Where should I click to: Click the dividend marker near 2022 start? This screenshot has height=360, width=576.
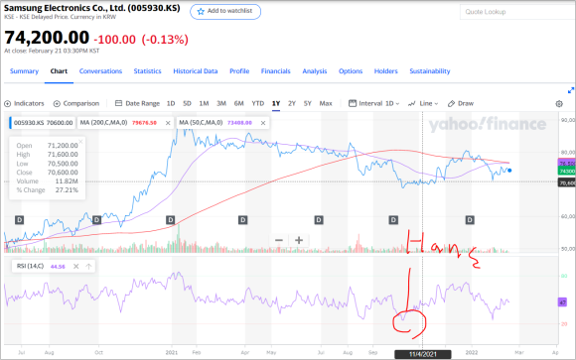click(x=470, y=220)
